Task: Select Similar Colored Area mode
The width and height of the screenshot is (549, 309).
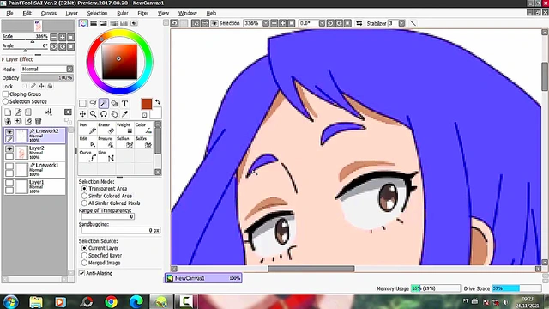Action: click(x=84, y=196)
